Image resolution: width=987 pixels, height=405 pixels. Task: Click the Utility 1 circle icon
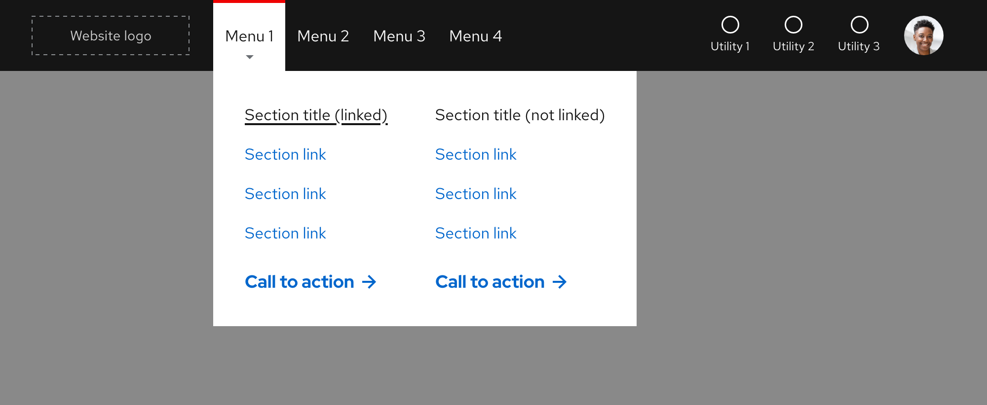tap(730, 24)
